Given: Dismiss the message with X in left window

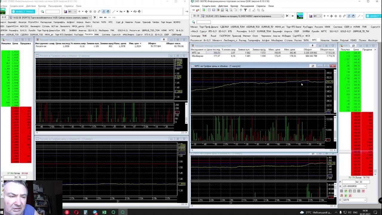Looking at the screenshot, I should click(95, 17).
